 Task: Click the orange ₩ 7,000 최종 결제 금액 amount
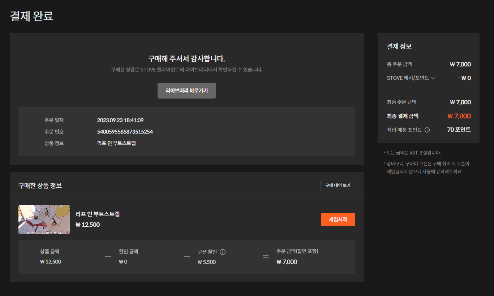[x=459, y=116]
